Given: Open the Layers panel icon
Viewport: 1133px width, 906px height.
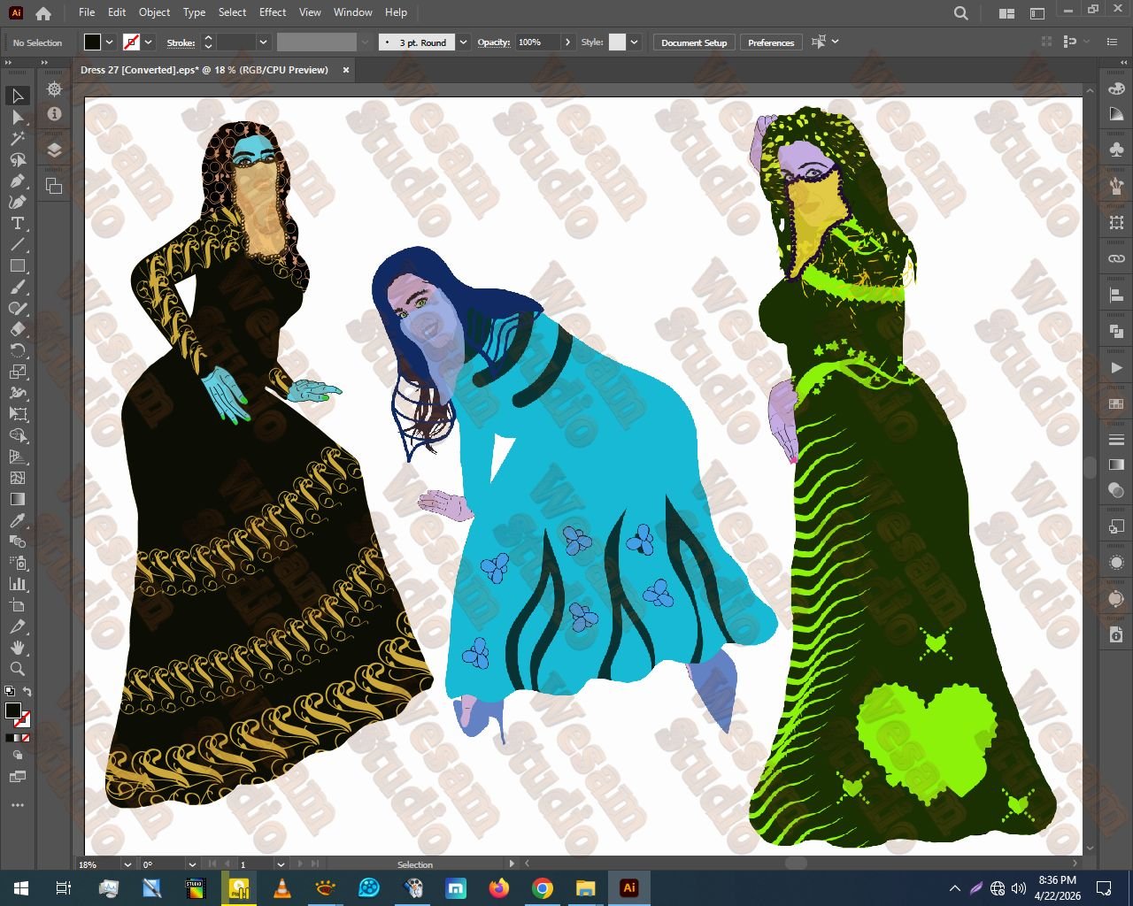Looking at the screenshot, I should tap(54, 150).
